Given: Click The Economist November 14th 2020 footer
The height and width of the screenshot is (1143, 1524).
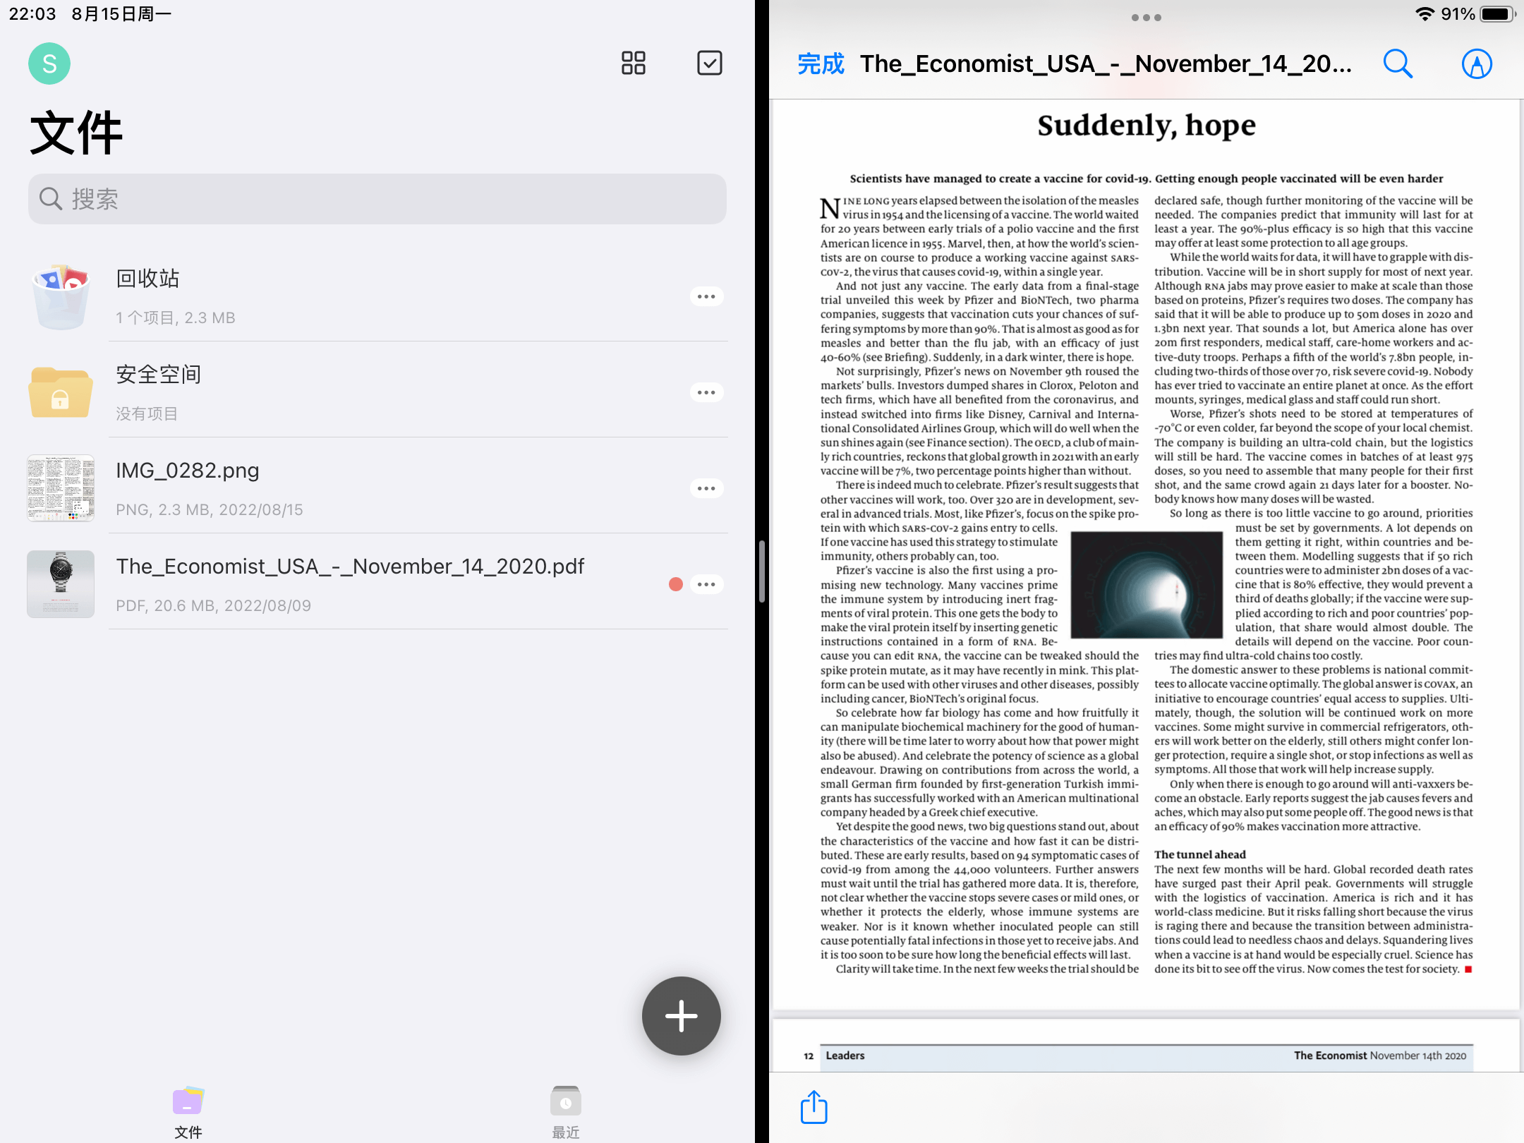Looking at the screenshot, I should (x=1380, y=1056).
